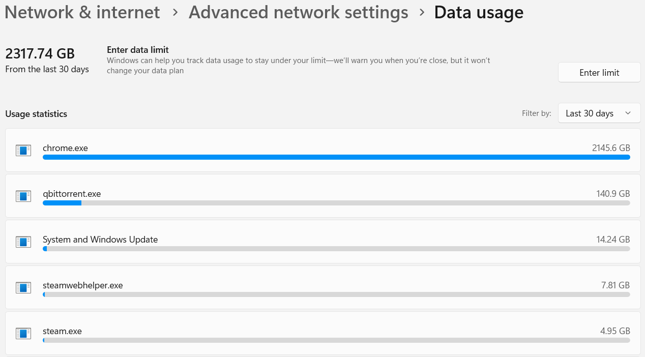Click the chevron in the Filter by dropdown

[x=628, y=113]
